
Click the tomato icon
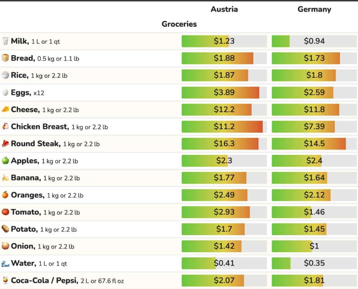(5, 212)
